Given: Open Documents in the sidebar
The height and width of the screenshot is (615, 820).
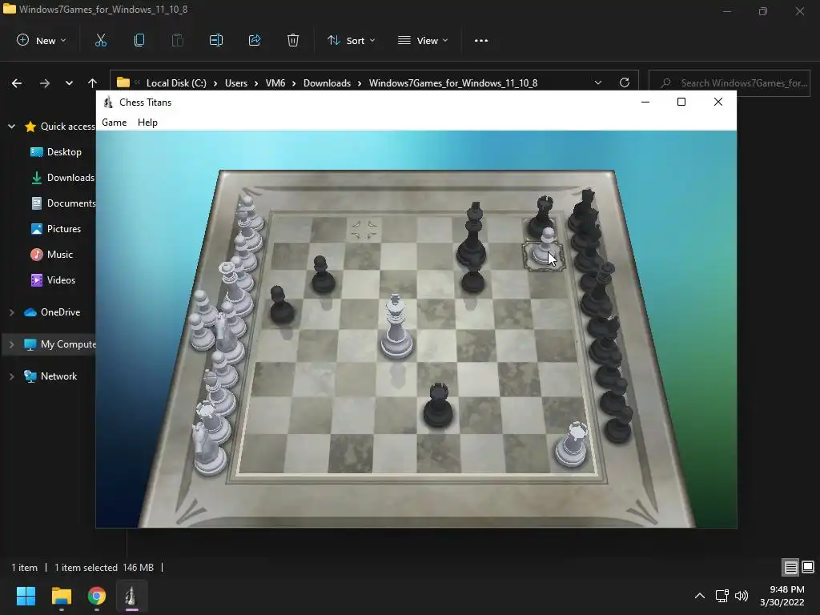Looking at the screenshot, I should click(63, 203).
